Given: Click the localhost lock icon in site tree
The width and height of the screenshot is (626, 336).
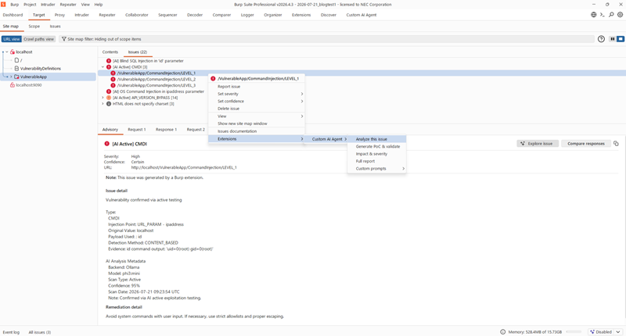Looking at the screenshot, I should point(13,52).
